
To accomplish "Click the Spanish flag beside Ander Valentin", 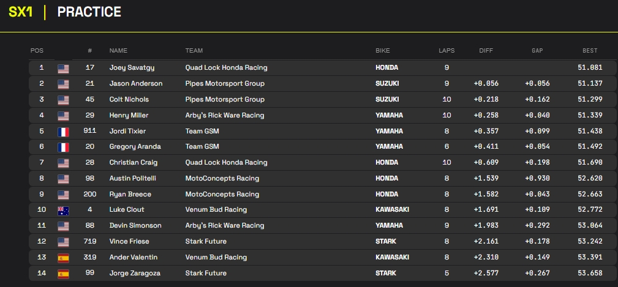I will point(63,258).
